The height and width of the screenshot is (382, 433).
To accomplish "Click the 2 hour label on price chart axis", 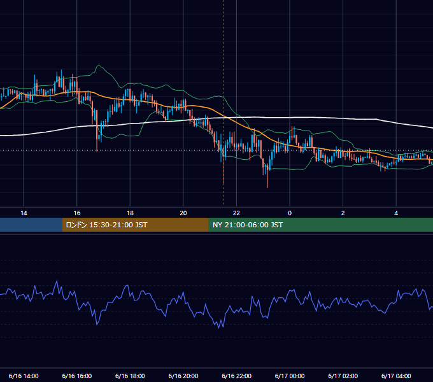I will 343,213.
